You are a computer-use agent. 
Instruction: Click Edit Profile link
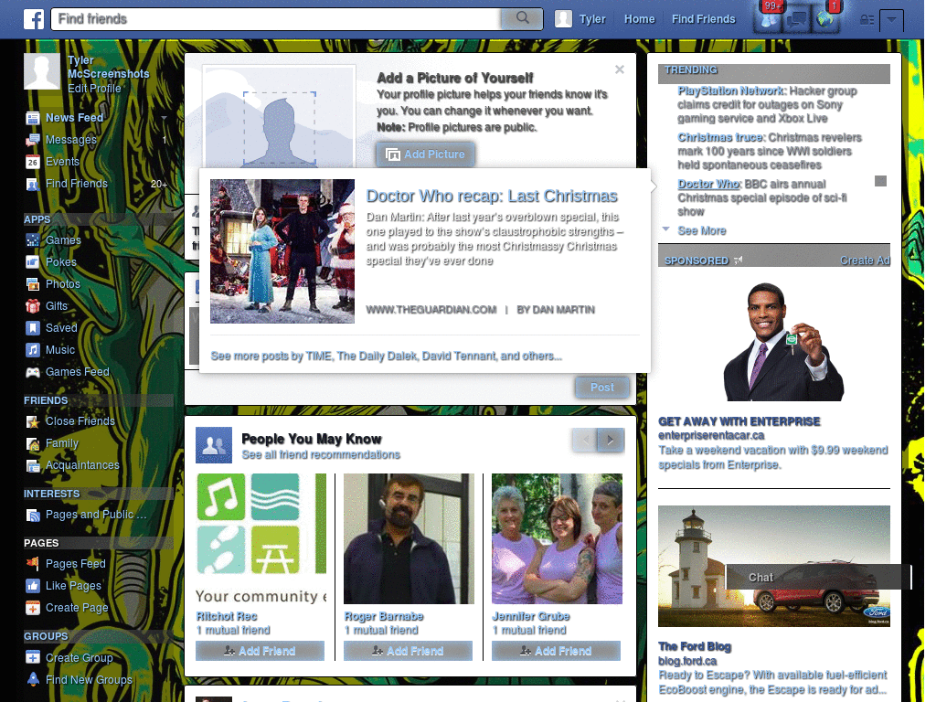(x=94, y=89)
